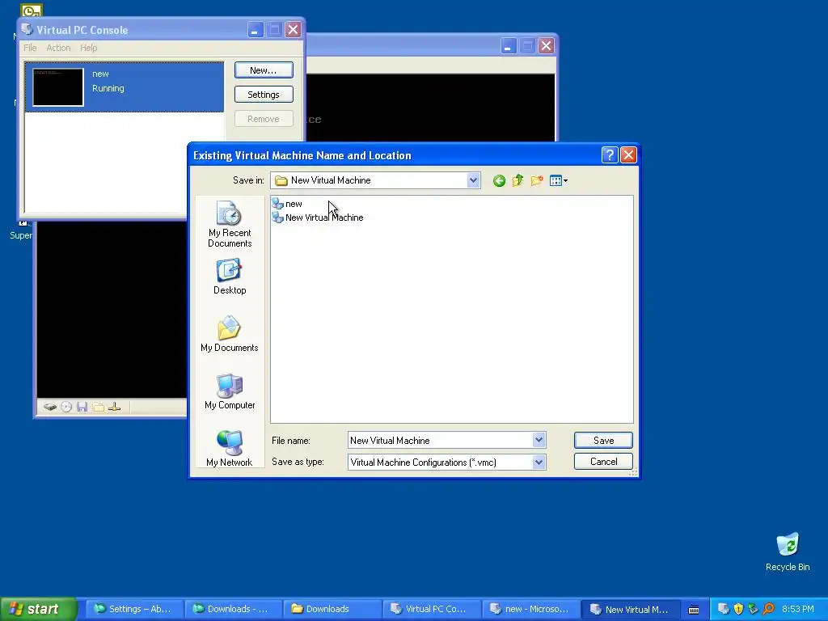
Task: Expand the 'Save in' folder dropdown
Action: 473,180
